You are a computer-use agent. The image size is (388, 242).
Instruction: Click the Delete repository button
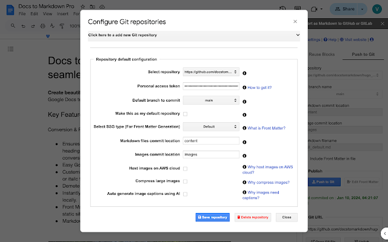point(253,217)
